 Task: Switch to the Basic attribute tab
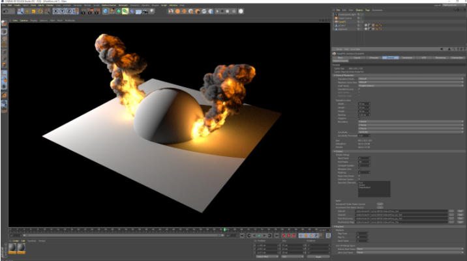click(x=340, y=58)
